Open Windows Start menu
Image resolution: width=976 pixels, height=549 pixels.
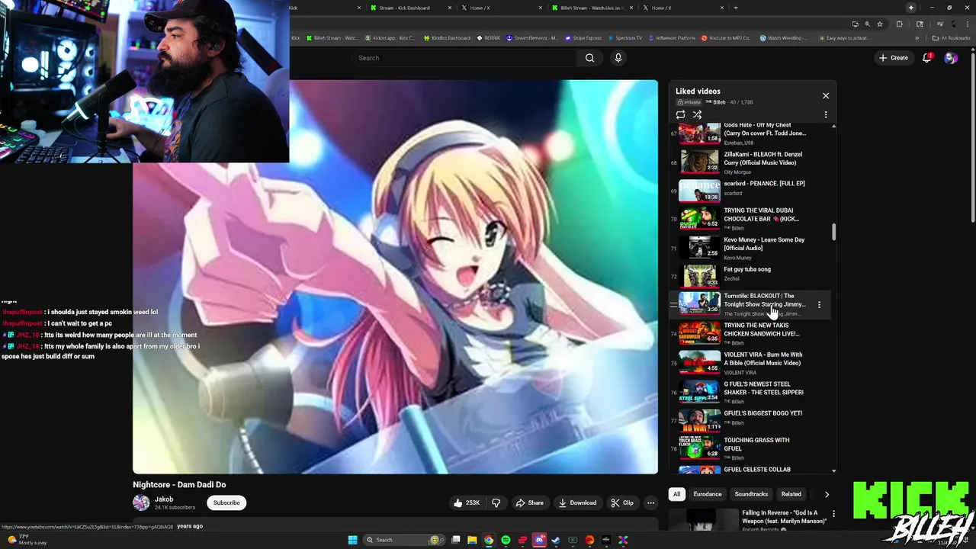[x=352, y=540]
